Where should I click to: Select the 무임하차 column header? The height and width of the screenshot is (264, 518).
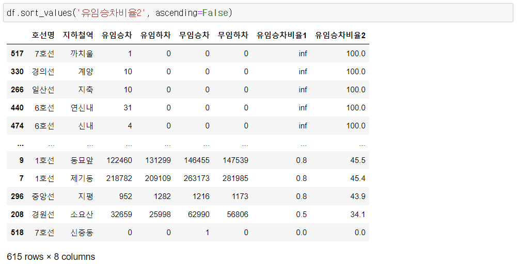233,35
